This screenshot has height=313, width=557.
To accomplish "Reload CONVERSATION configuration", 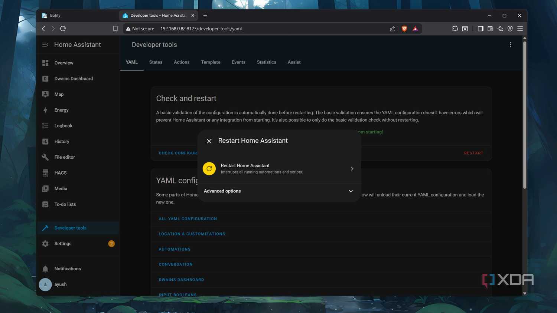I will pos(176,264).
